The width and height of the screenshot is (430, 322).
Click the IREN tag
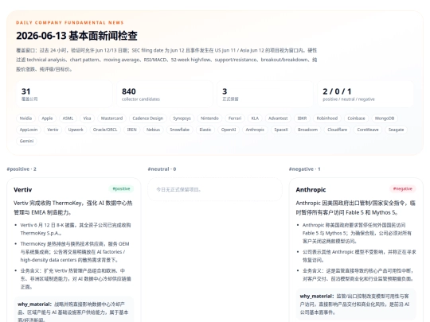pyautogui.click(x=132, y=130)
